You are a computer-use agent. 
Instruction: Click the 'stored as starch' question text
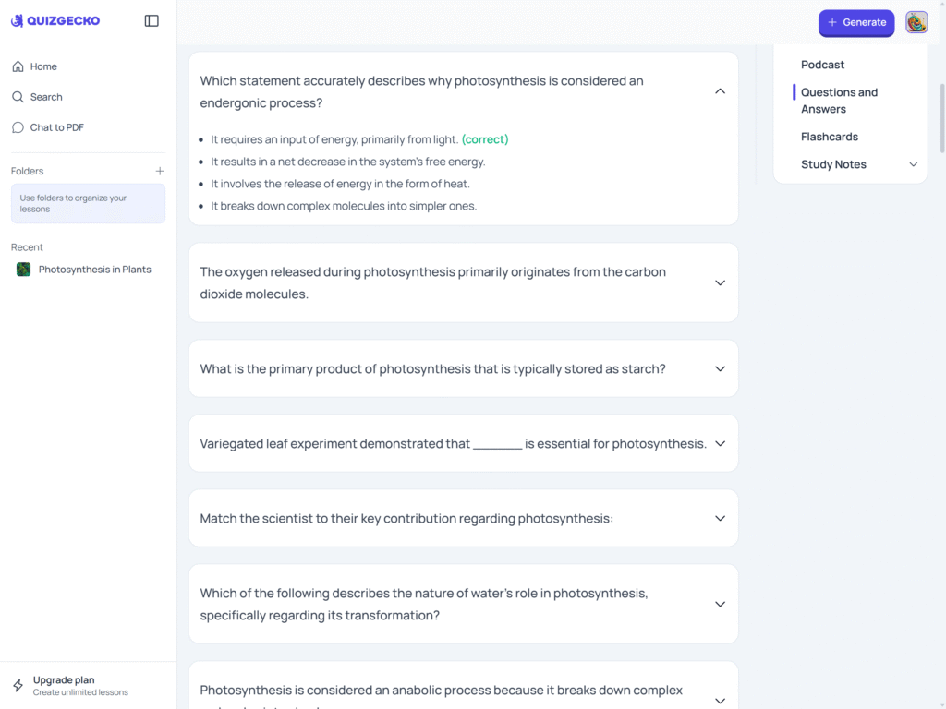pos(432,369)
